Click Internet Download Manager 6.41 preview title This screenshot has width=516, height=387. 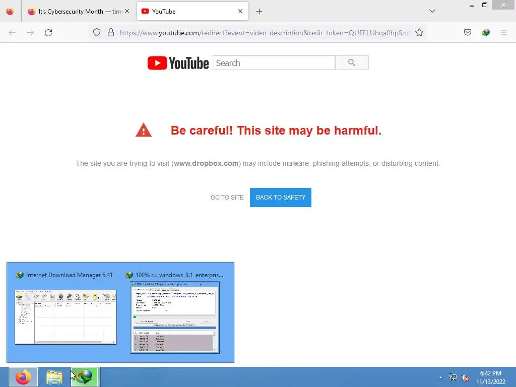coord(69,275)
